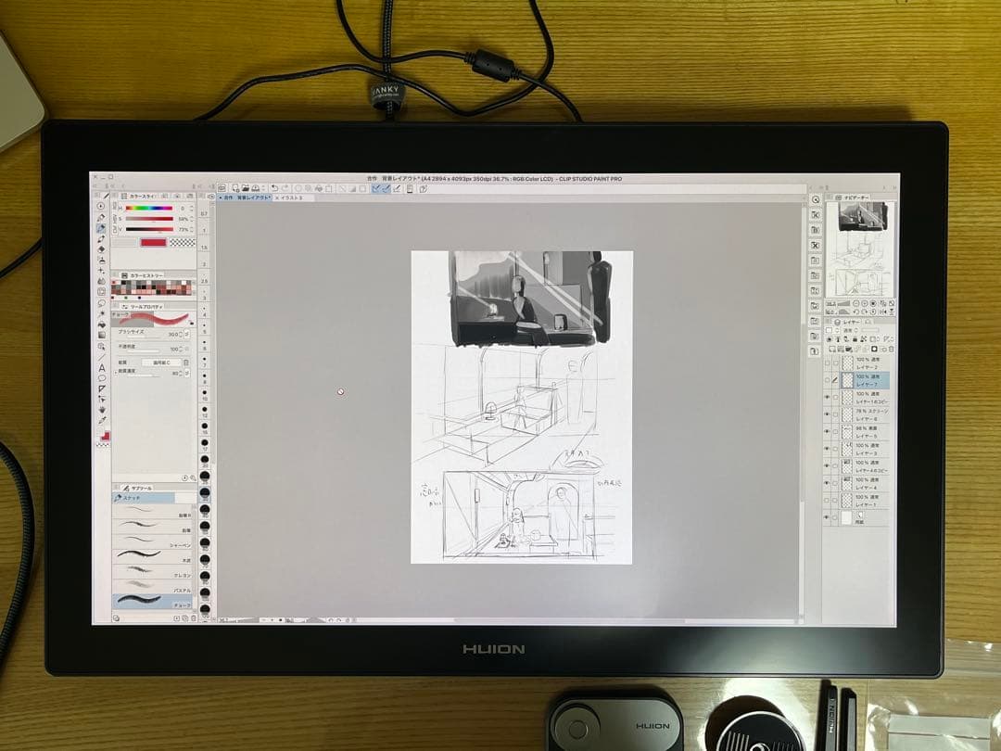
Task: Click Flip horizontal icon in Navigator
Action: [883, 312]
